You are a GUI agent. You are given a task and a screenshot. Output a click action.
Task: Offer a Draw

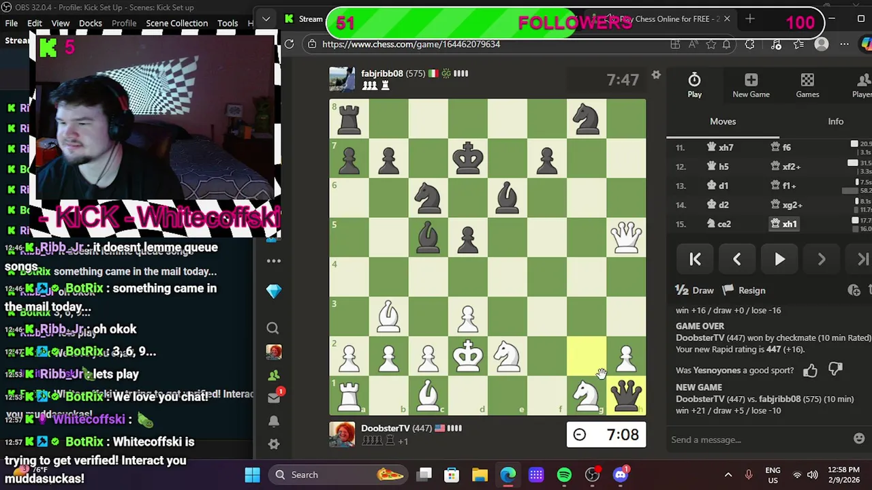pyautogui.click(x=695, y=291)
